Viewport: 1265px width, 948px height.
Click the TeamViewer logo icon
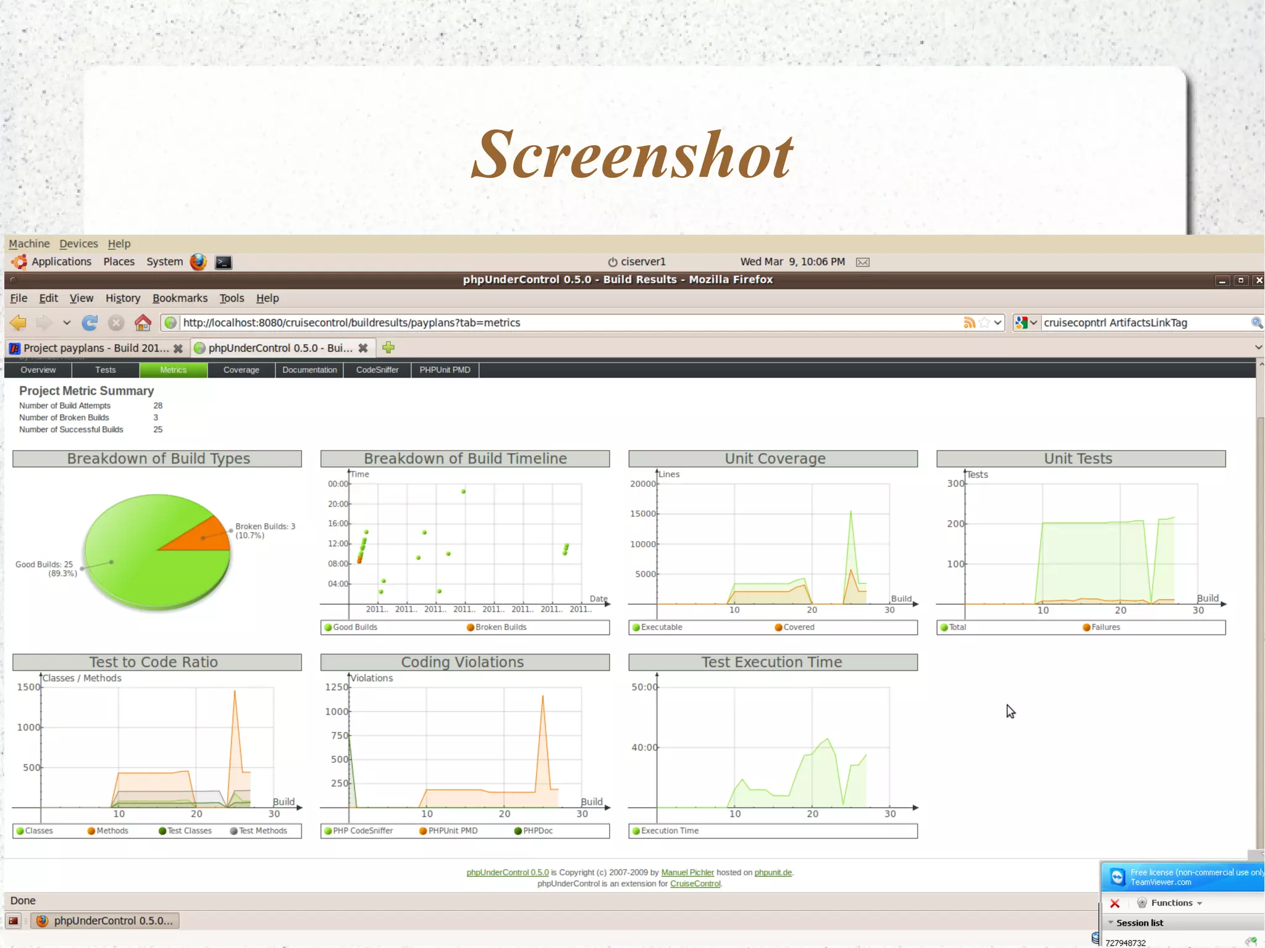point(1117,877)
